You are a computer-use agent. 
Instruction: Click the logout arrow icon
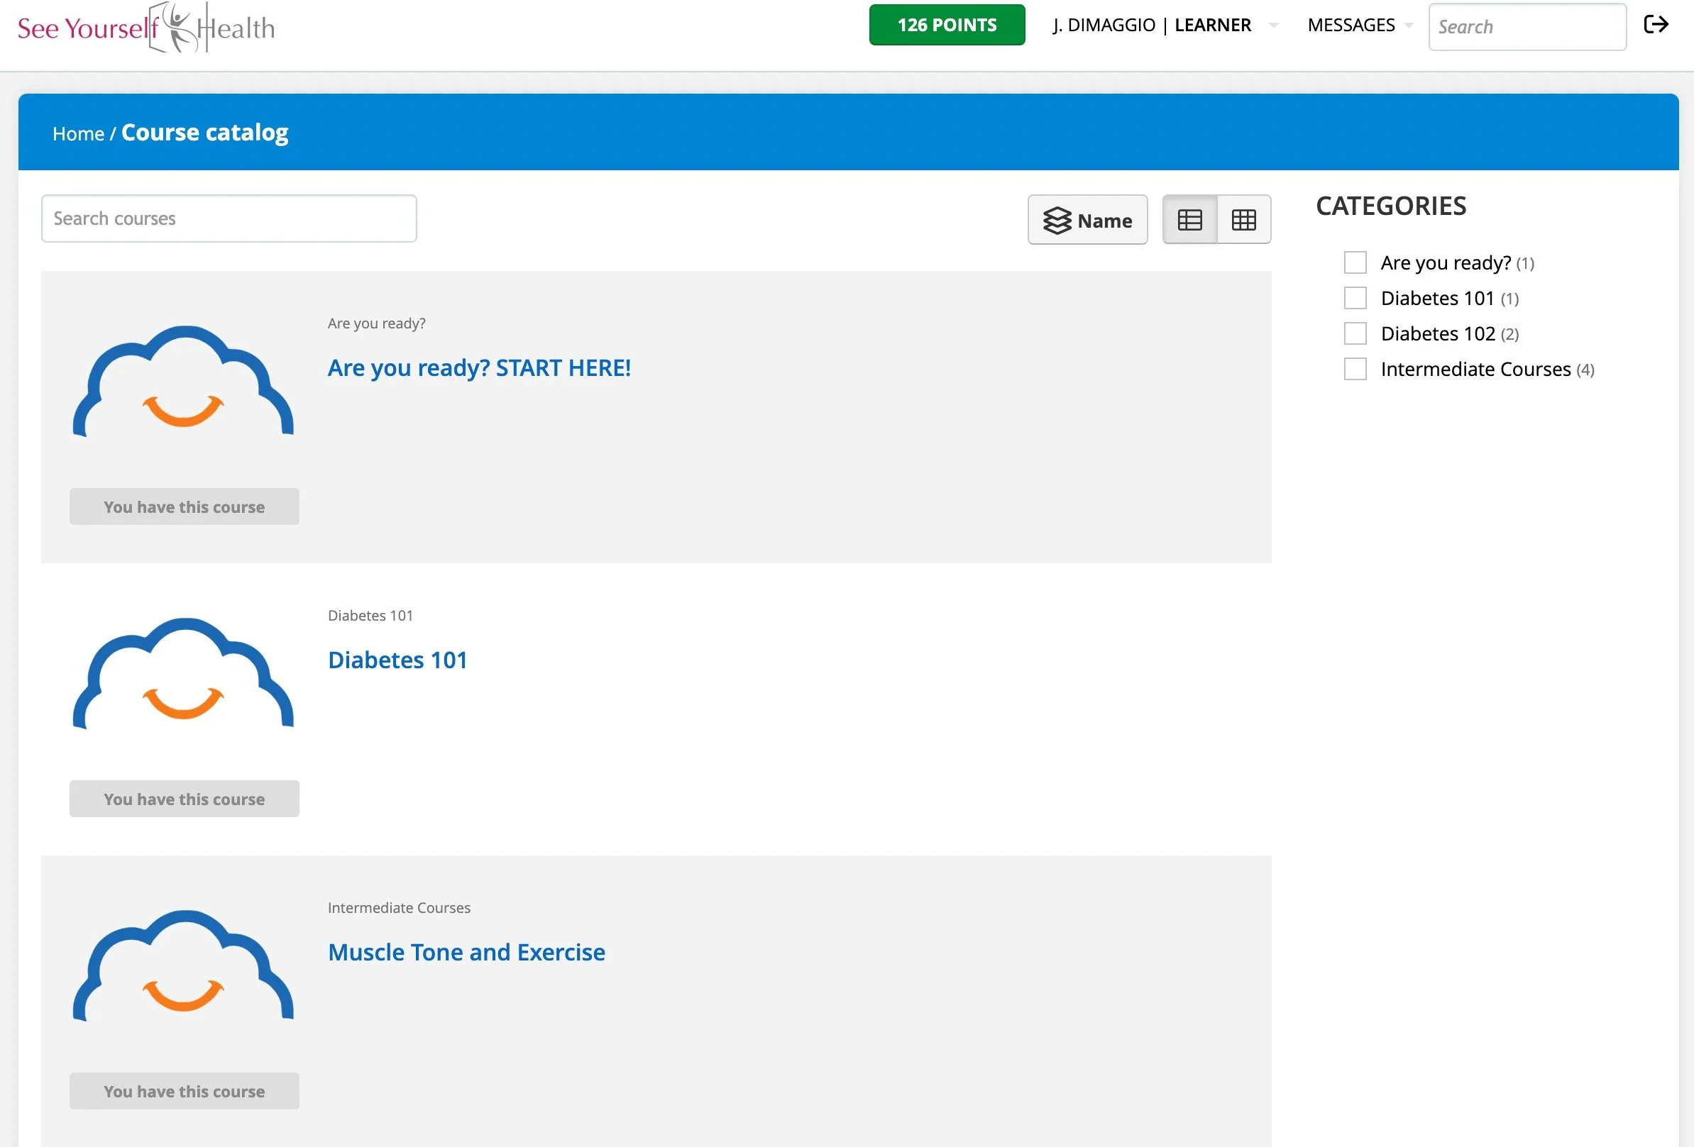[1656, 25]
